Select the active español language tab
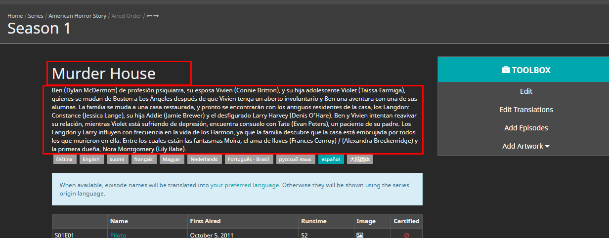This screenshot has width=609, height=238. pyautogui.click(x=331, y=159)
